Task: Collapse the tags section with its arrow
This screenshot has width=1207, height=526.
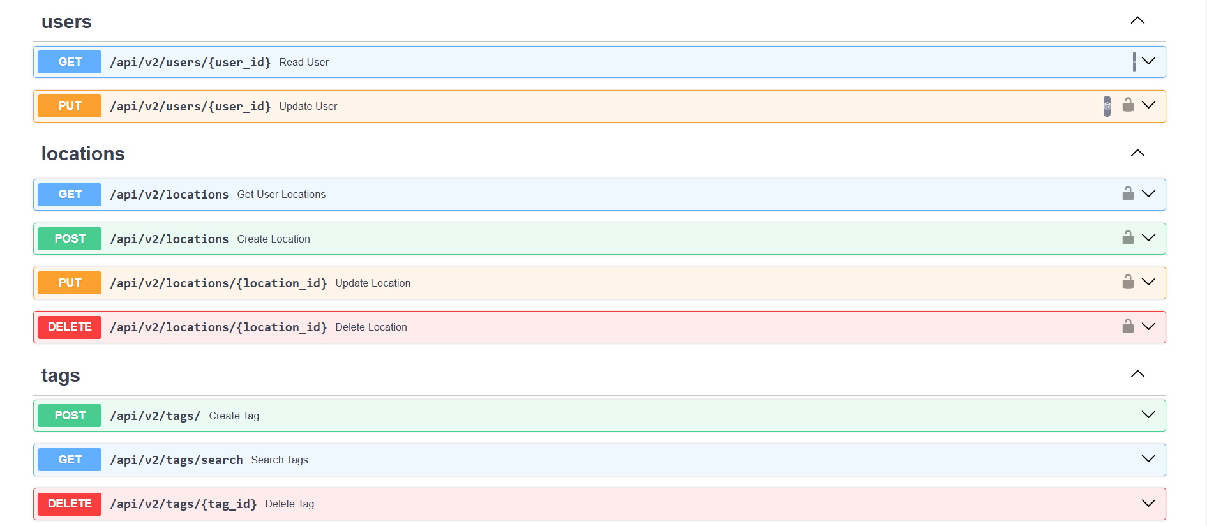Action: [1137, 374]
